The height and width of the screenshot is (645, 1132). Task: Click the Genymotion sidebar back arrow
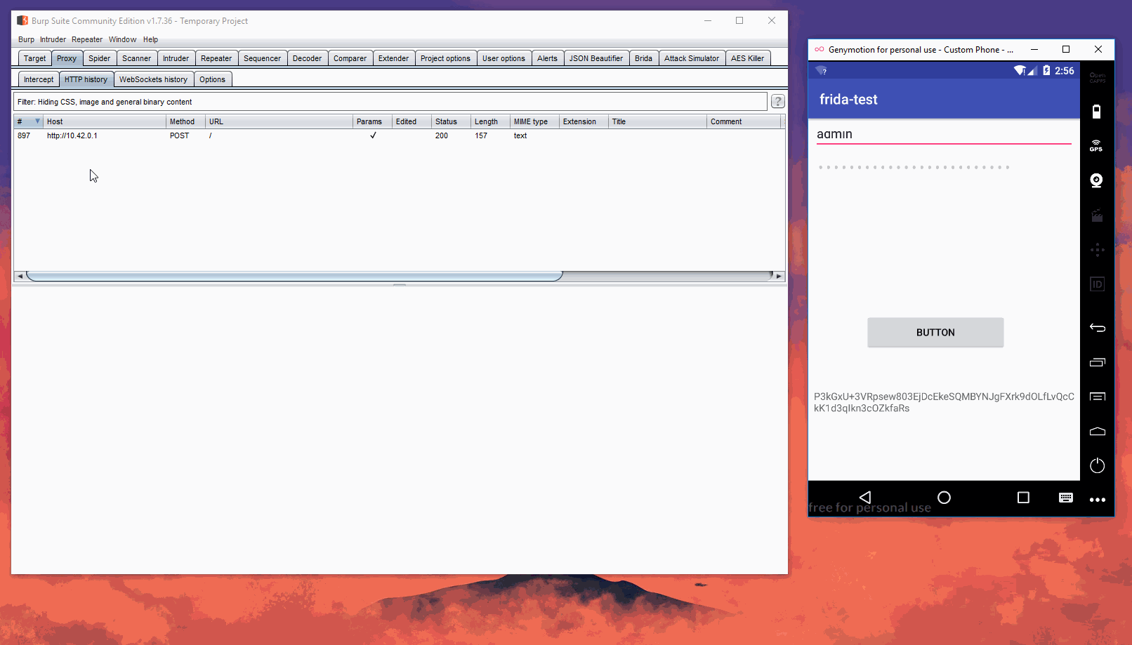tap(1097, 328)
